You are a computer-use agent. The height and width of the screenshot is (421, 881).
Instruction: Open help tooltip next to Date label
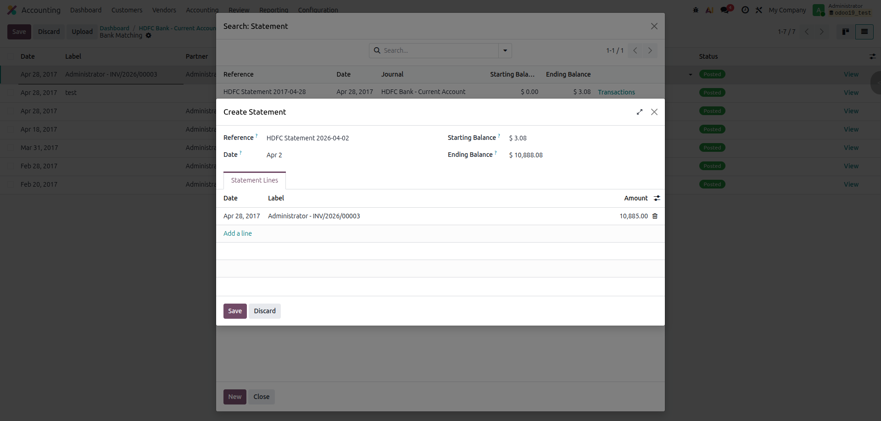(240, 152)
